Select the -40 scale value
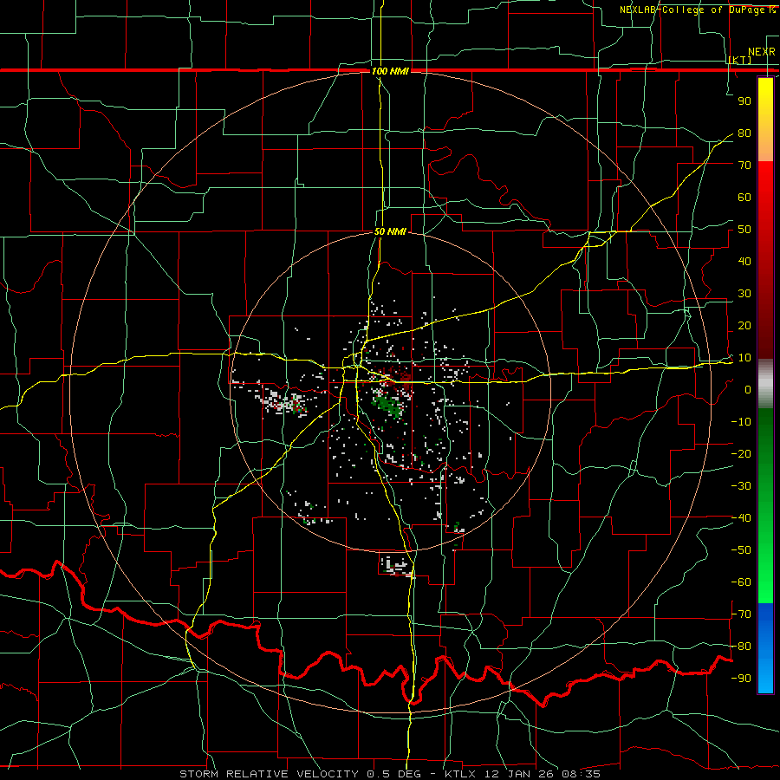The width and height of the screenshot is (780, 780). click(741, 518)
